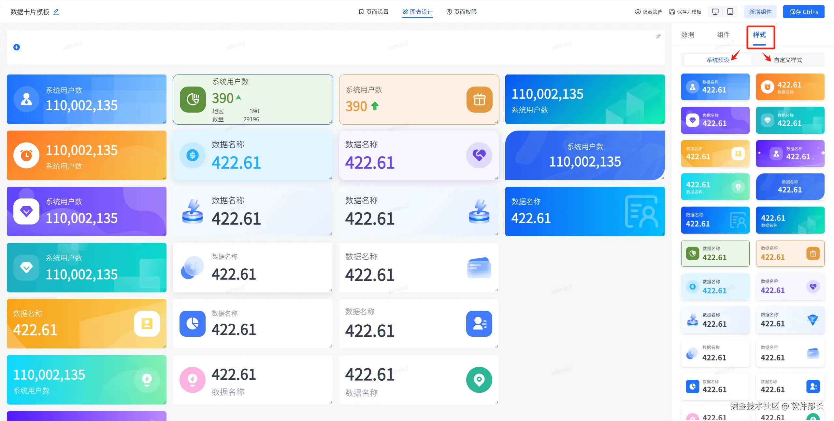Click the pin icon on the filter bar
The height and width of the screenshot is (421, 834).
click(x=658, y=36)
